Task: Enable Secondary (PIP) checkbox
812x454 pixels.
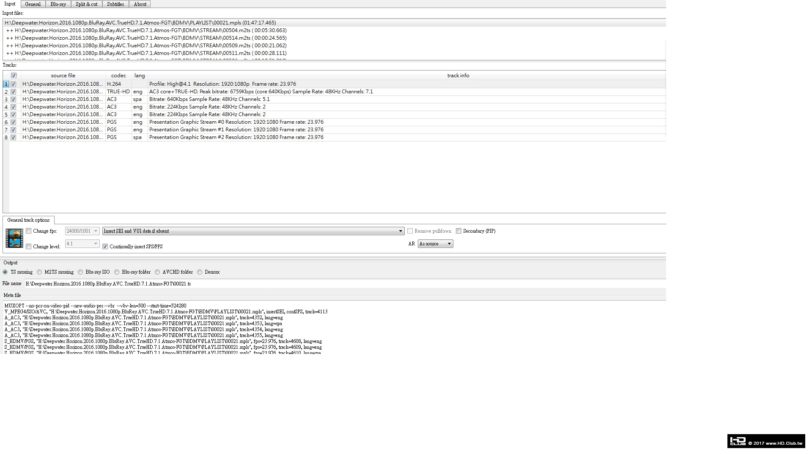Action: pos(459,231)
